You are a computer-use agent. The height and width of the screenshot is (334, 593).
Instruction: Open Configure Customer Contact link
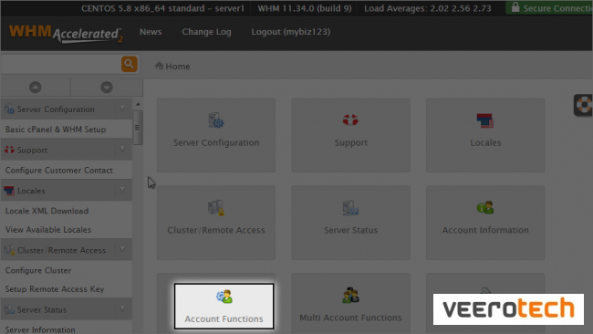point(59,171)
